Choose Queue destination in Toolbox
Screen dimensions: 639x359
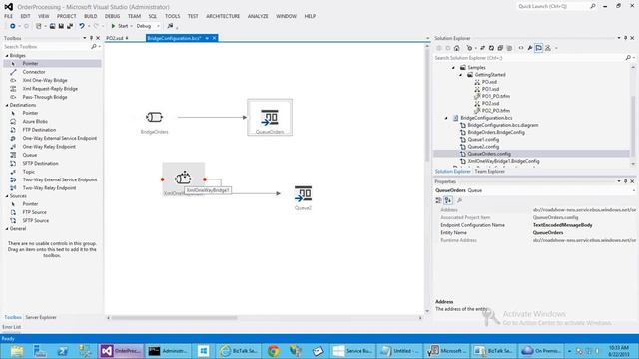30,155
